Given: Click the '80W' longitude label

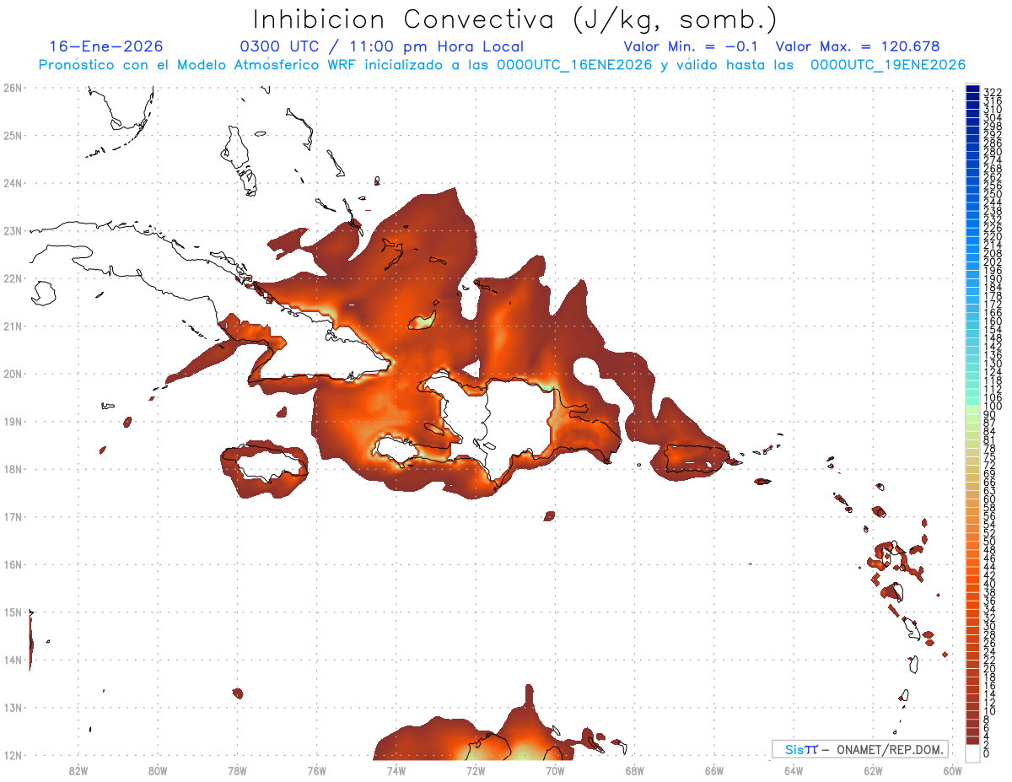Looking at the screenshot, I should [x=157, y=770].
